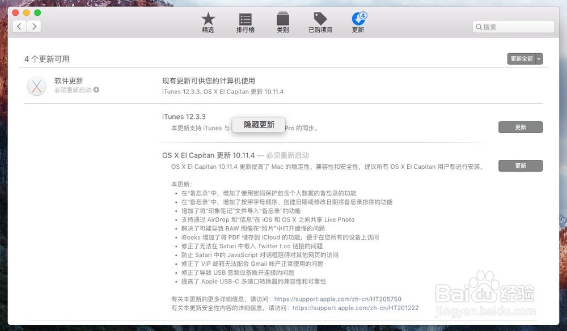Go forward with the right arrow button
Viewport: 567px width, 331px height.
[34, 27]
